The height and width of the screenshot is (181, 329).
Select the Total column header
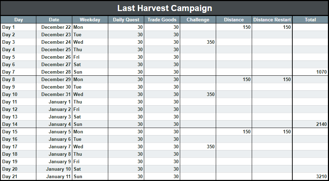[310, 20]
